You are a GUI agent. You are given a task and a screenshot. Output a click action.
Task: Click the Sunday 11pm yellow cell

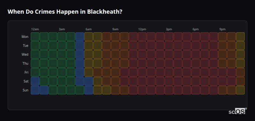pos(240,90)
